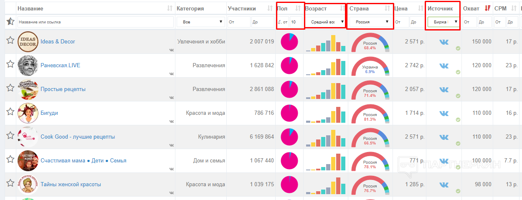
Task: Expand the Страна dropdown set to Россия
Action: (x=369, y=22)
